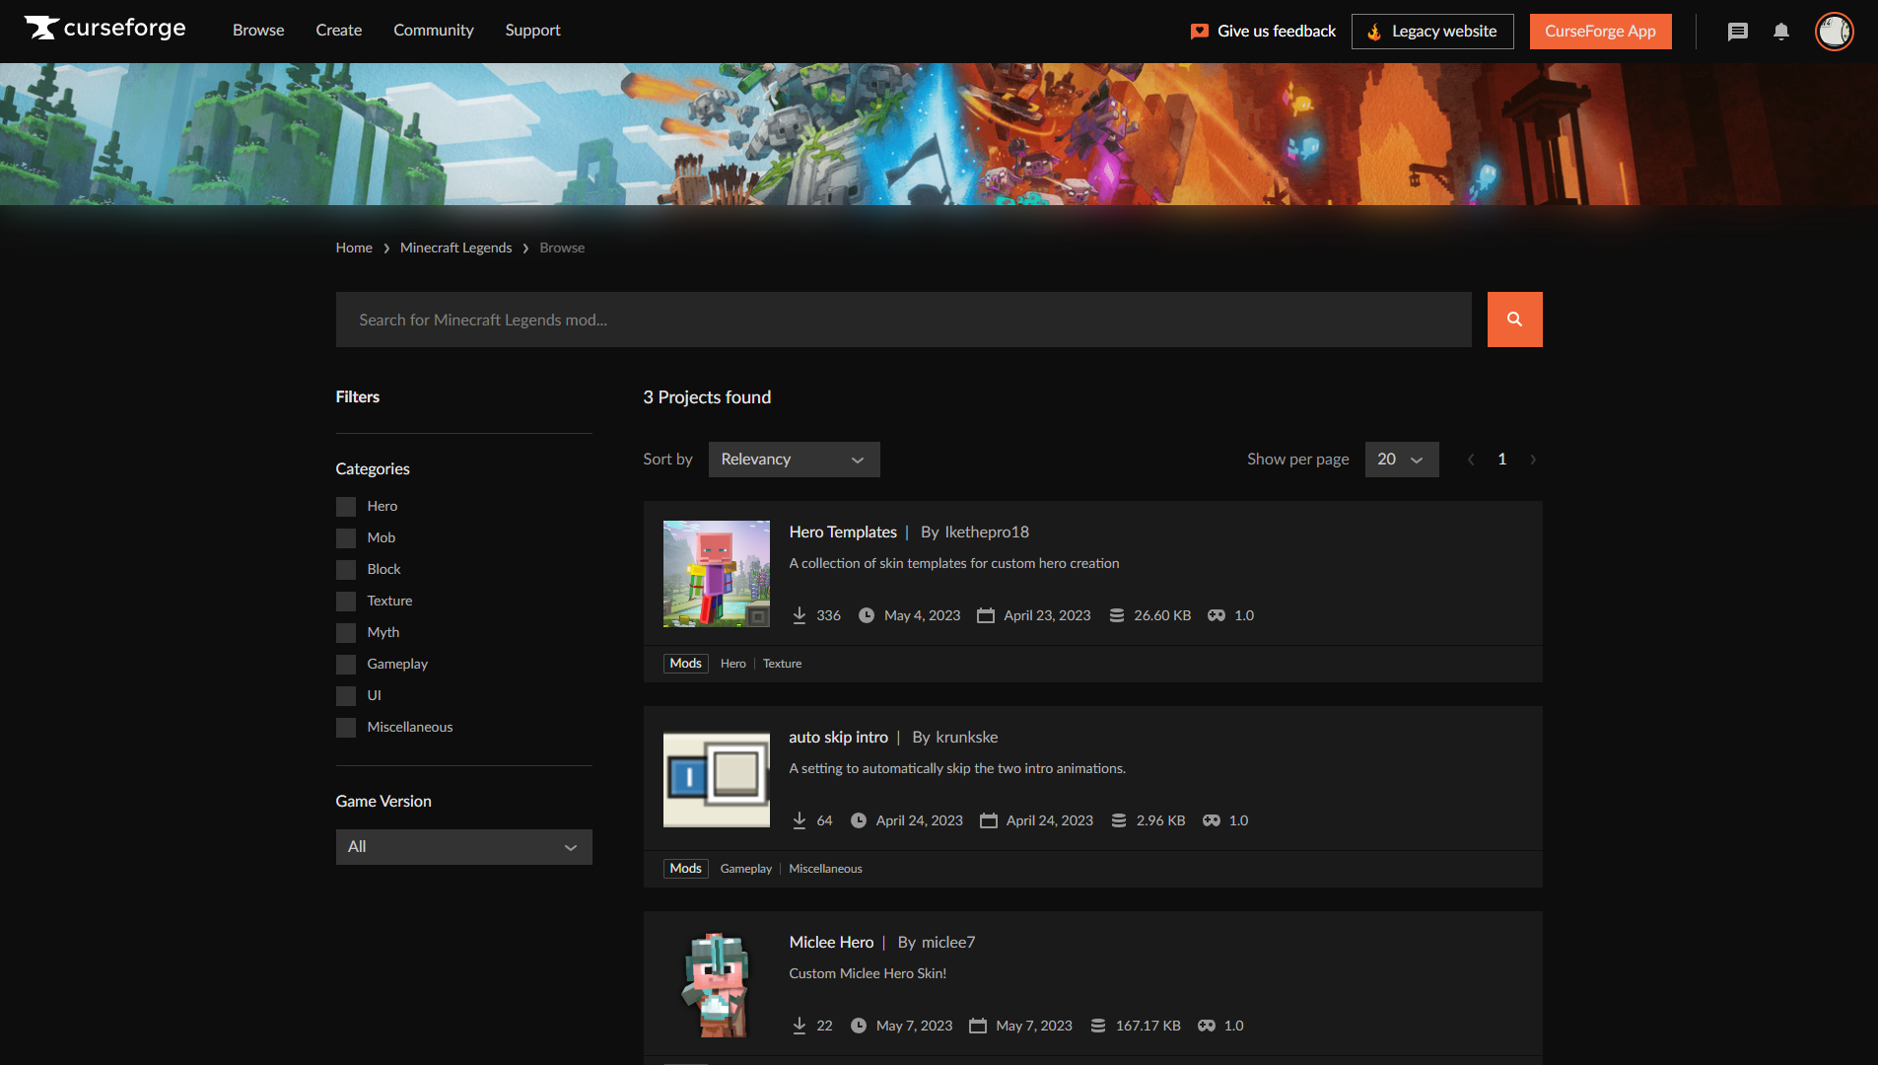The image size is (1878, 1065).
Task: Click the Give us feedback flag icon
Action: tap(1199, 32)
